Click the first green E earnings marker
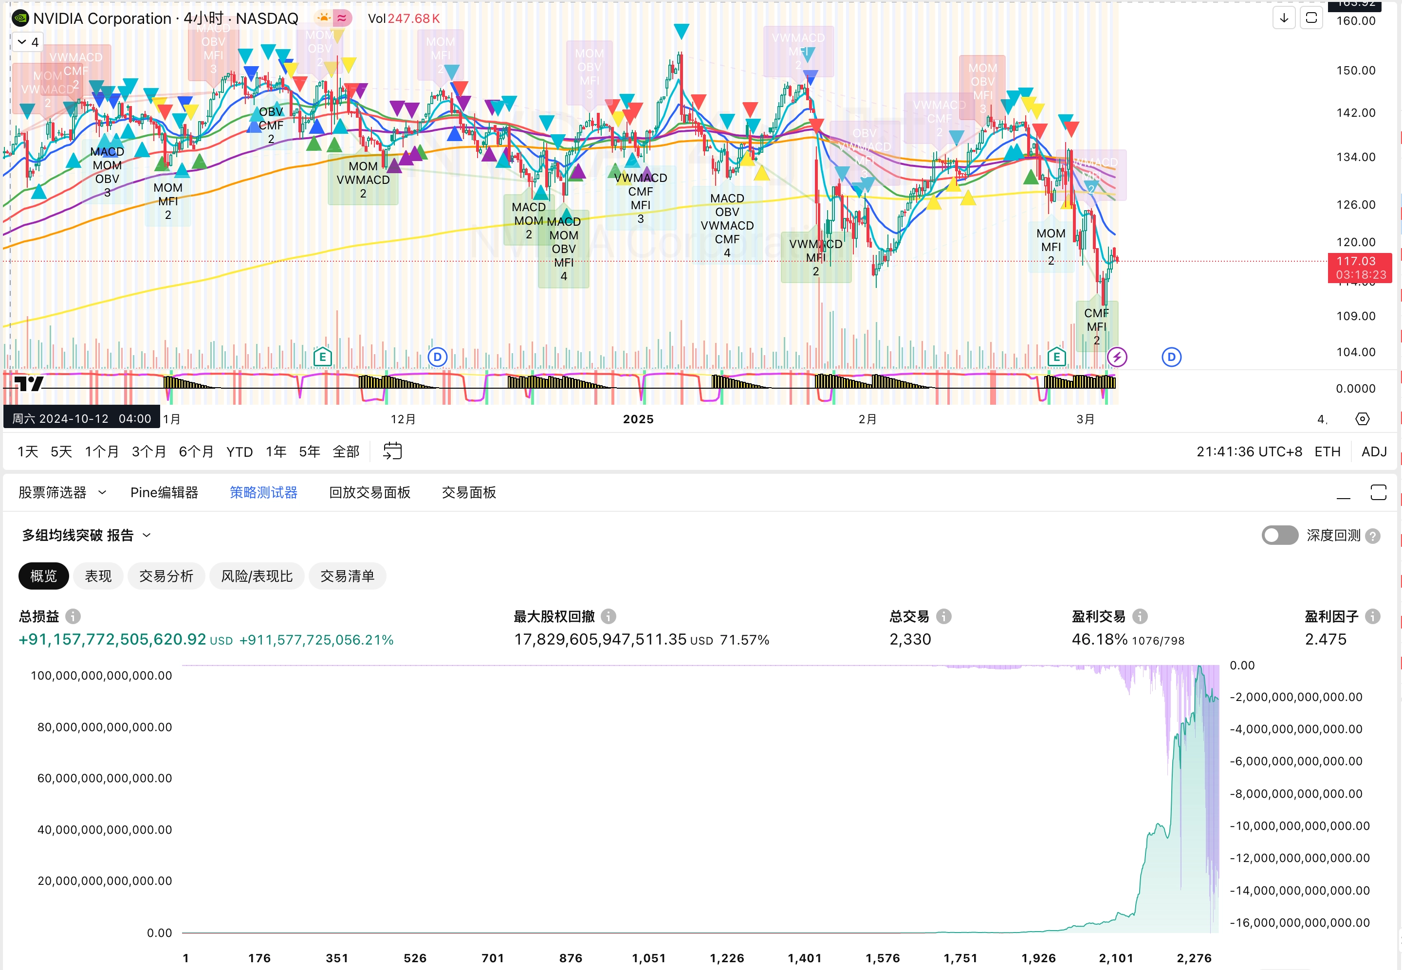Screen dimensions: 1402x970 click(322, 357)
